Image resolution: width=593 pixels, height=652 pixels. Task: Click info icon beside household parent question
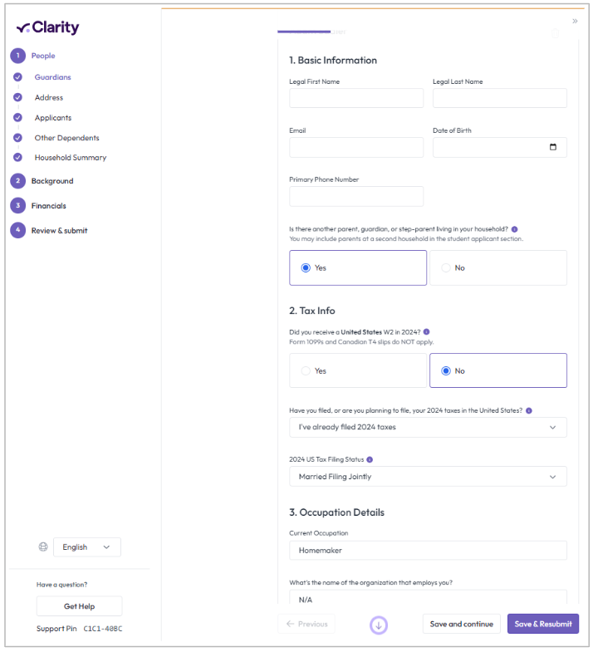coord(515,229)
